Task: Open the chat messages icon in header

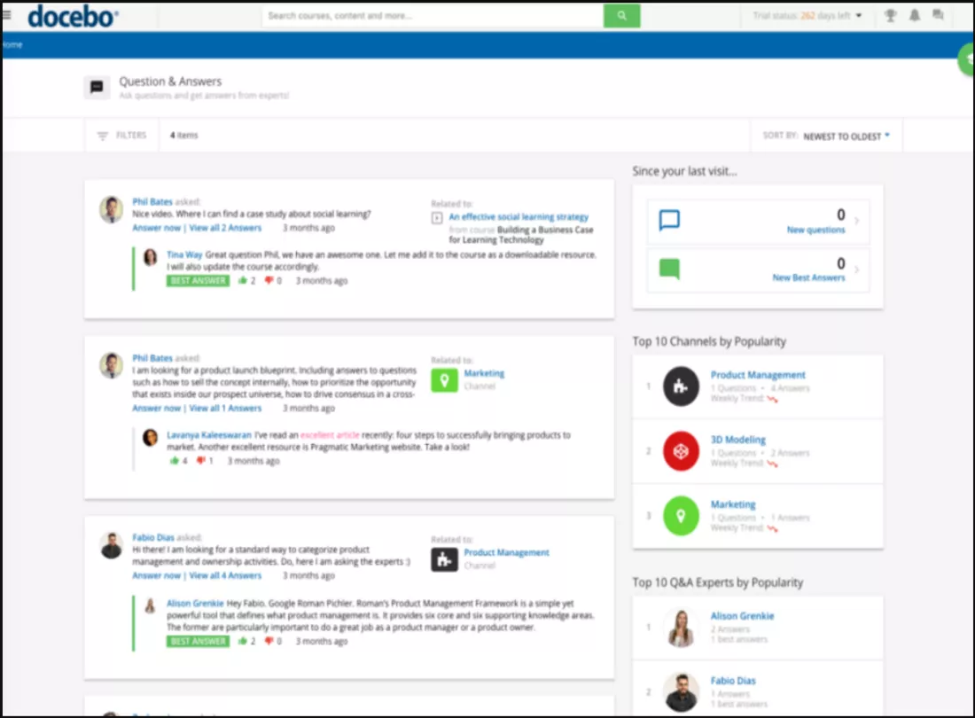Action: click(x=938, y=16)
